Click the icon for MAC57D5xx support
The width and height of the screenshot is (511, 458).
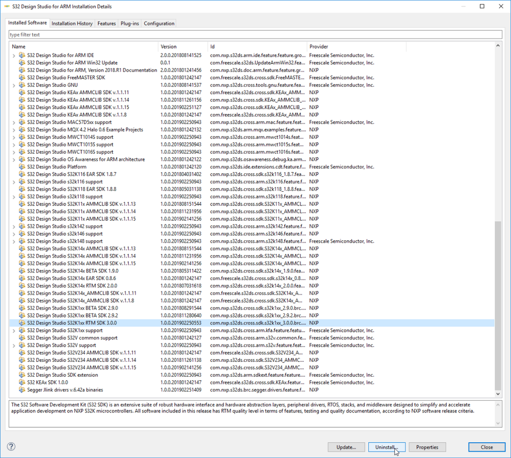tap(22, 122)
